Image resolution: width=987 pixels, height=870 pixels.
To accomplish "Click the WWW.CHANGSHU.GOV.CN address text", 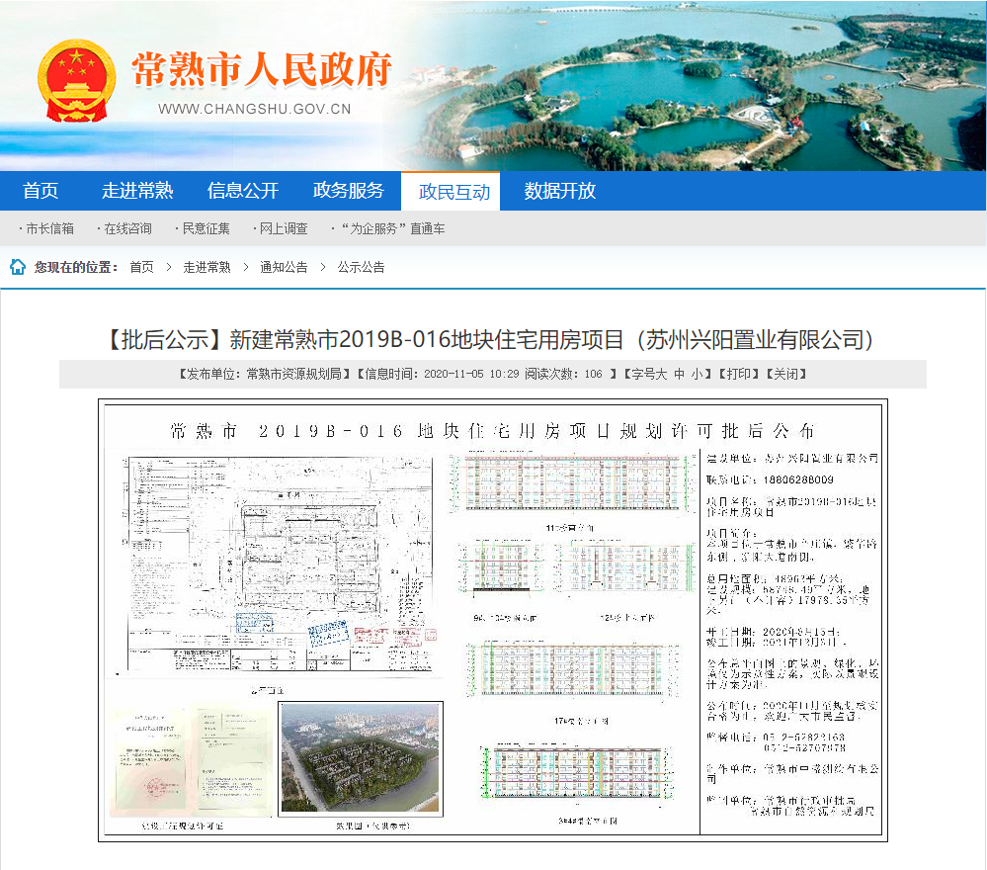I will click(254, 109).
